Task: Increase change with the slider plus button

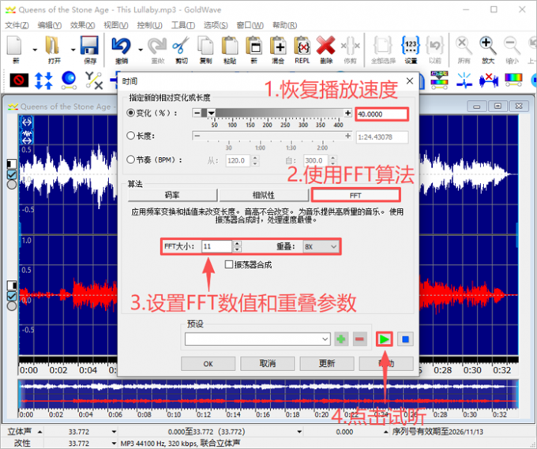Action: point(347,113)
